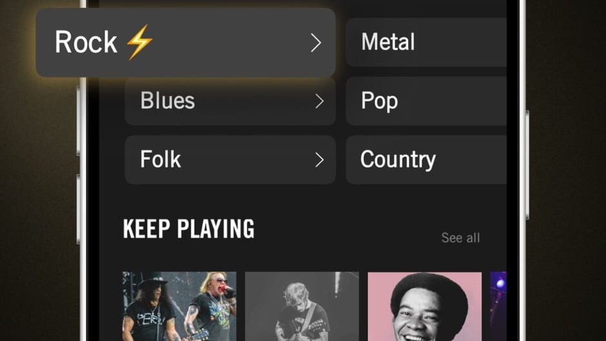Open the black-and-white guitarist thumbnail
This screenshot has height=341, width=606.
pyautogui.click(x=302, y=306)
